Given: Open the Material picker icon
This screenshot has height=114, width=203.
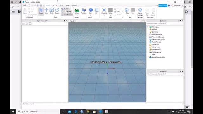Looking at the screenshot, I should [104, 10].
